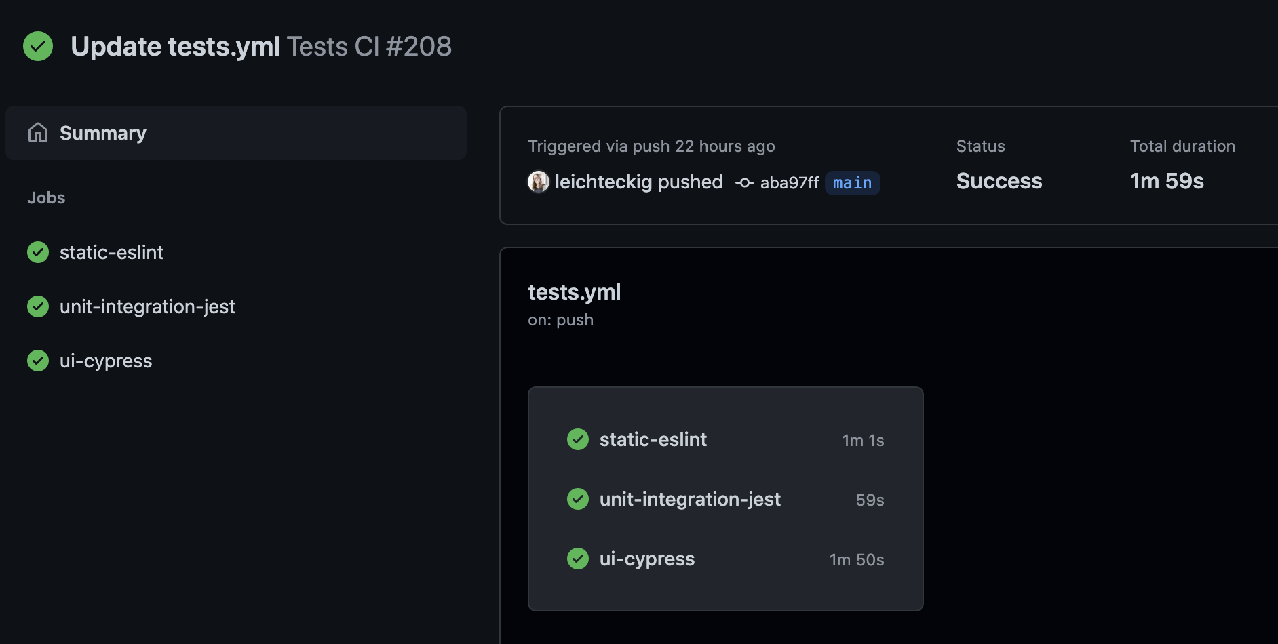This screenshot has width=1278, height=644.
Task: Select the main branch badge
Action: (852, 182)
